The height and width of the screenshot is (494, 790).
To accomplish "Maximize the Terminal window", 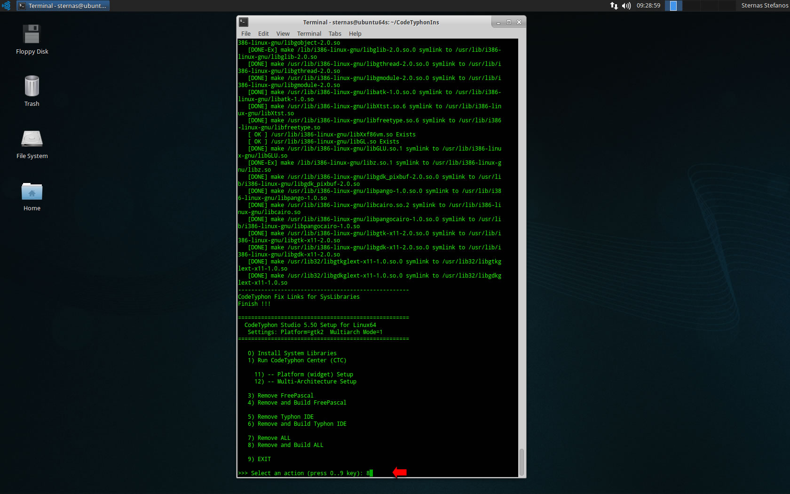I will [509, 22].
